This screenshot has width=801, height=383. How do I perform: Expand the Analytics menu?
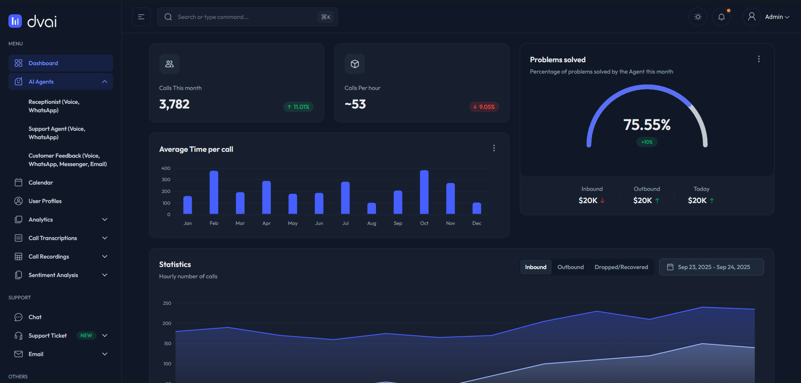click(105, 219)
